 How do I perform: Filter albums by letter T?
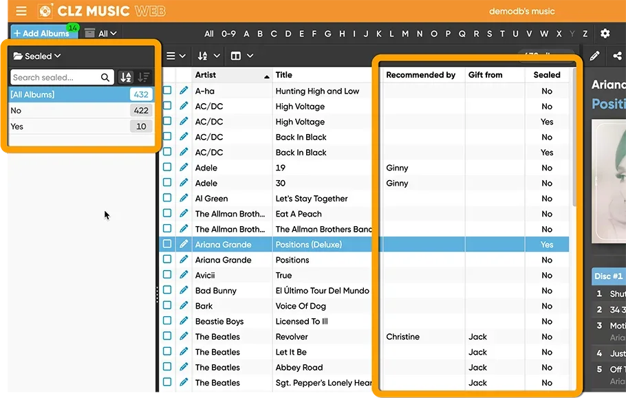click(x=502, y=34)
